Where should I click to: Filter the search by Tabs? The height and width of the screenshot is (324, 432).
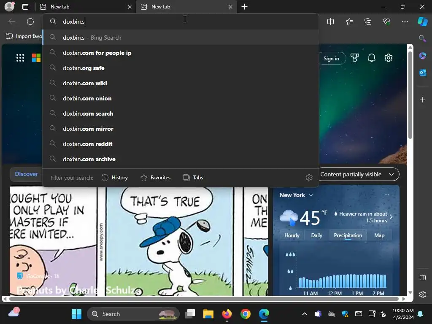pyautogui.click(x=193, y=178)
